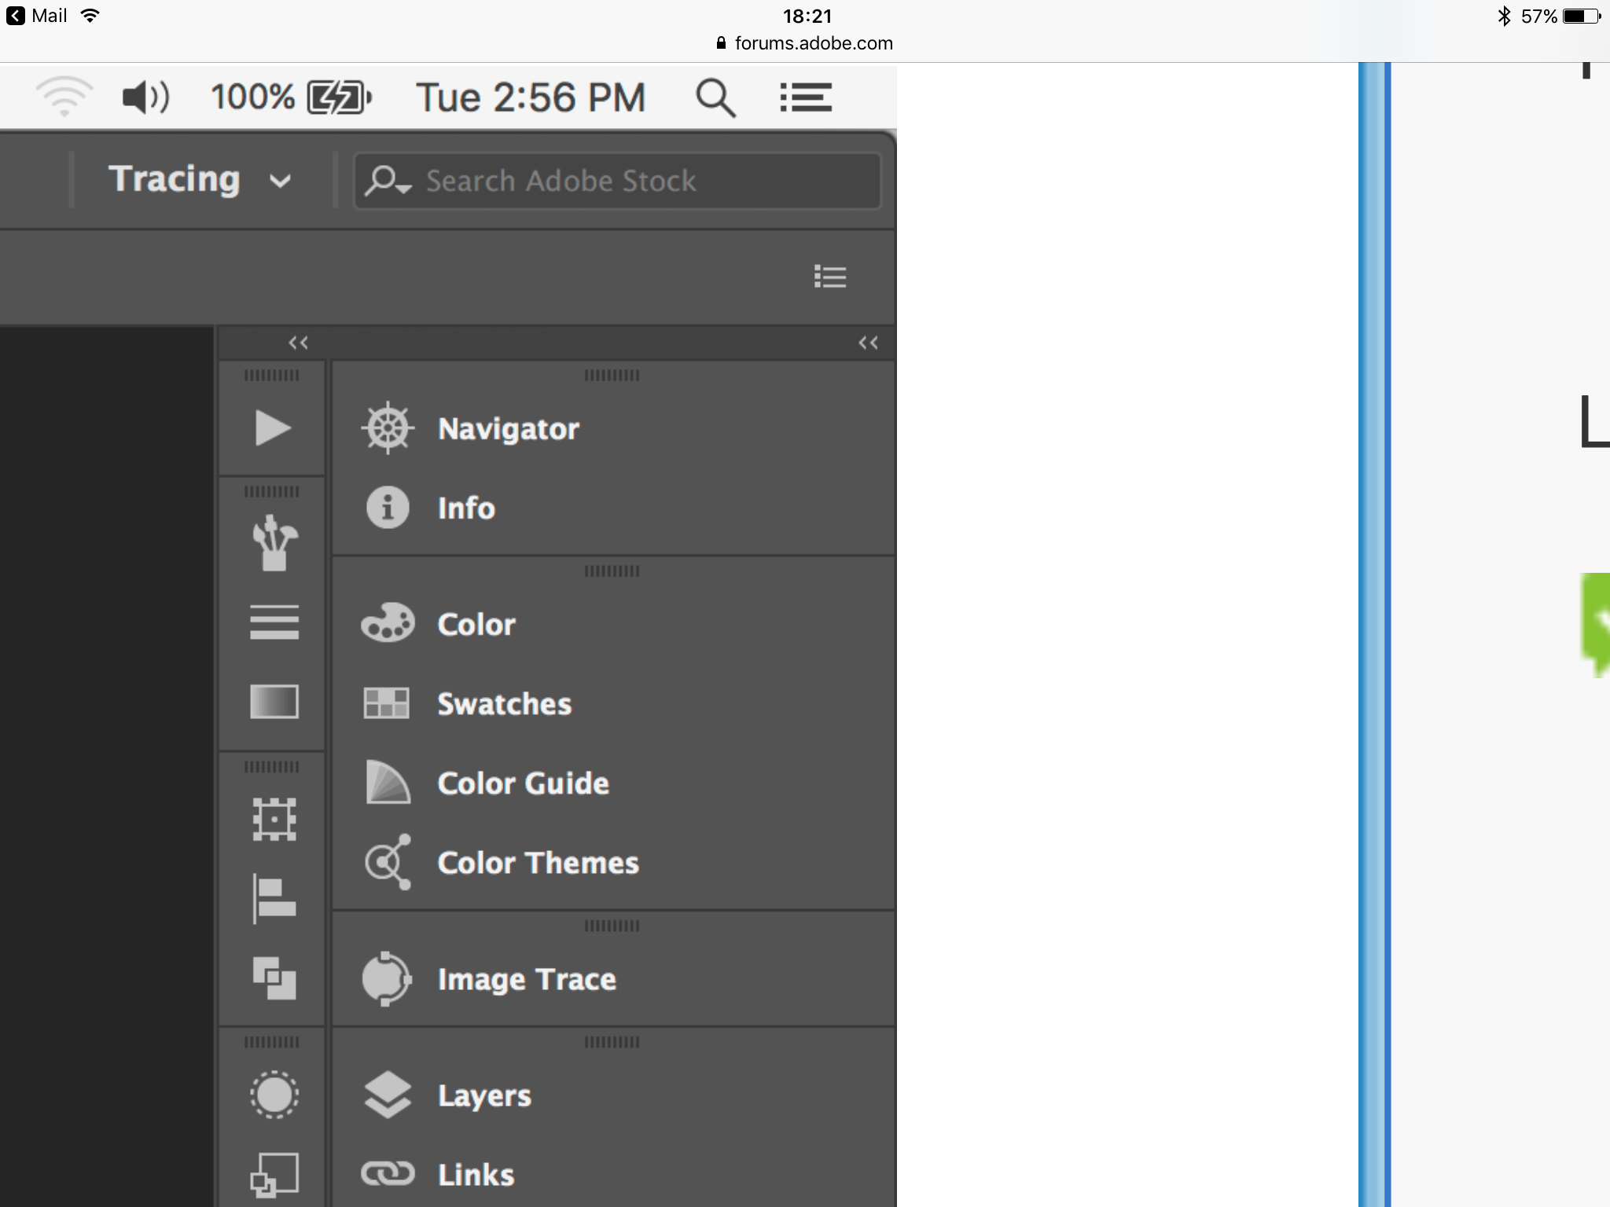Open the panel list flyout menu

(x=830, y=277)
